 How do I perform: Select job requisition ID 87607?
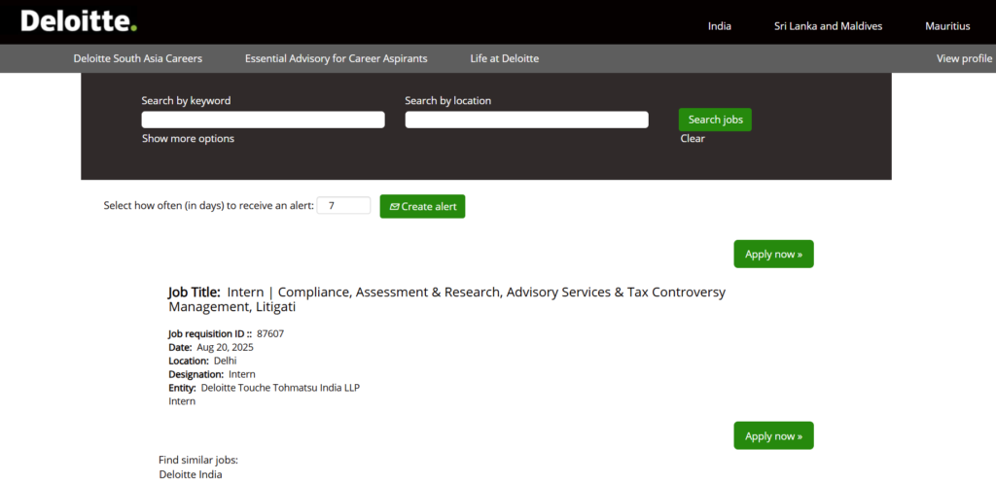point(270,333)
